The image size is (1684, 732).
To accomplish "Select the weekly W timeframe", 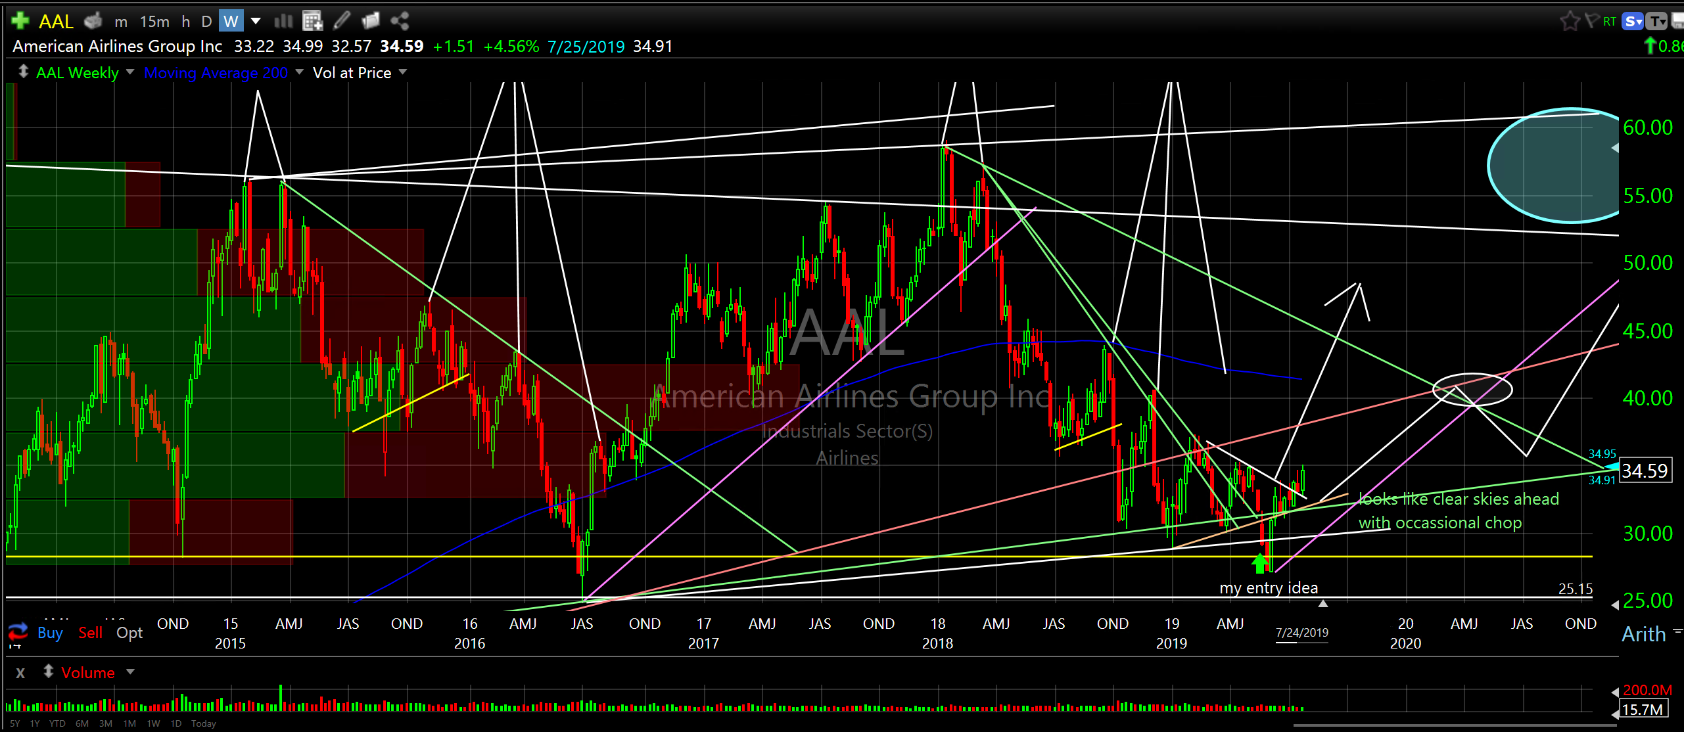I will pos(231,21).
